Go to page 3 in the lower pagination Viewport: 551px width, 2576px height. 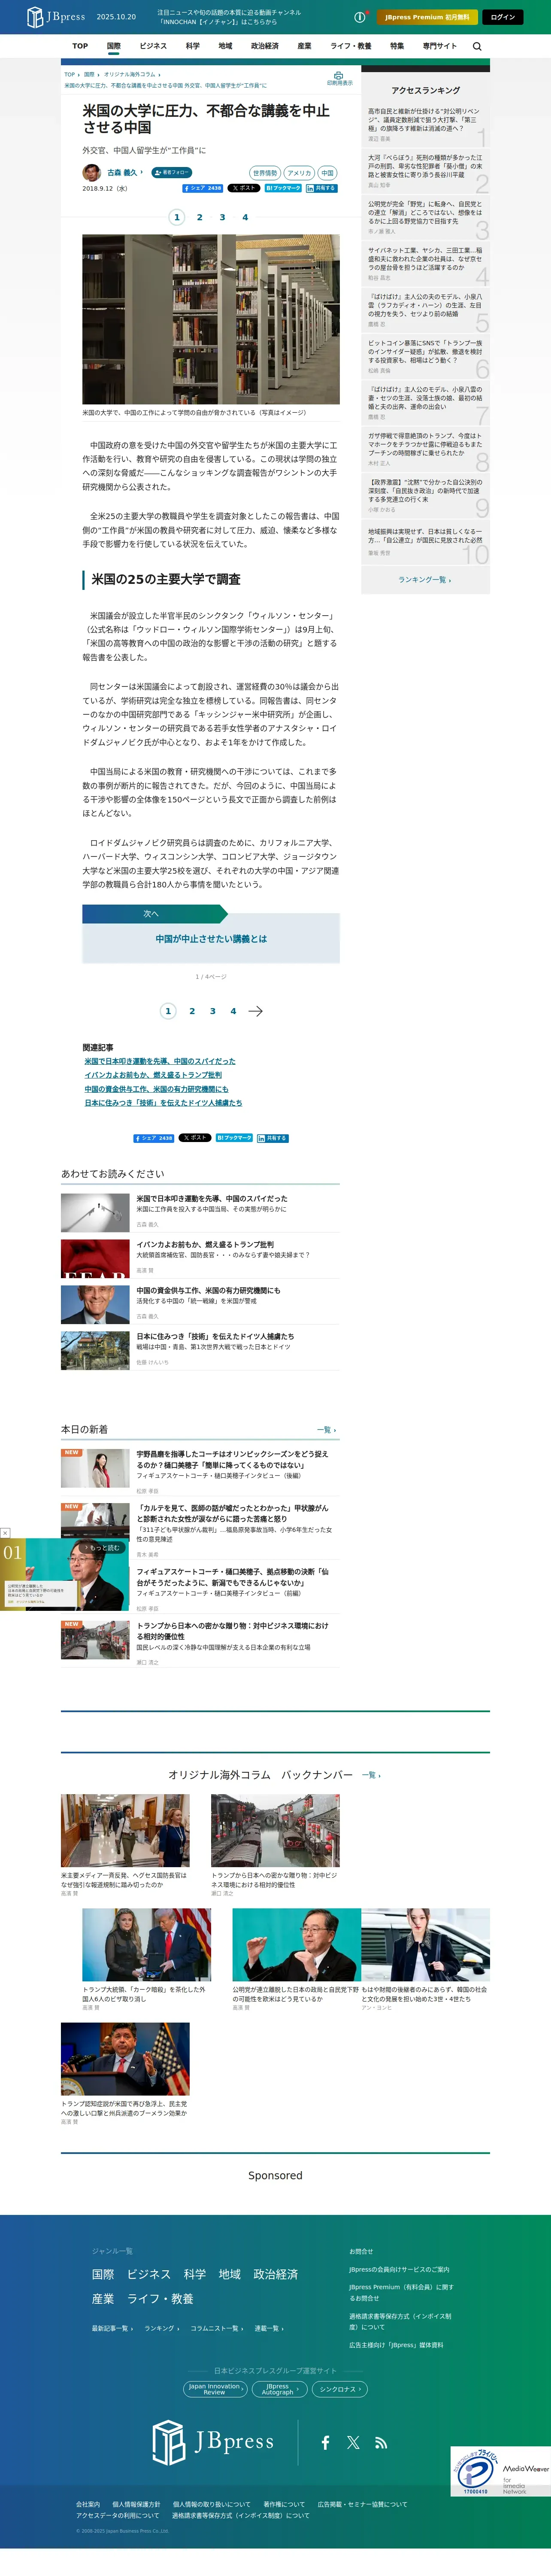(213, 1011)
